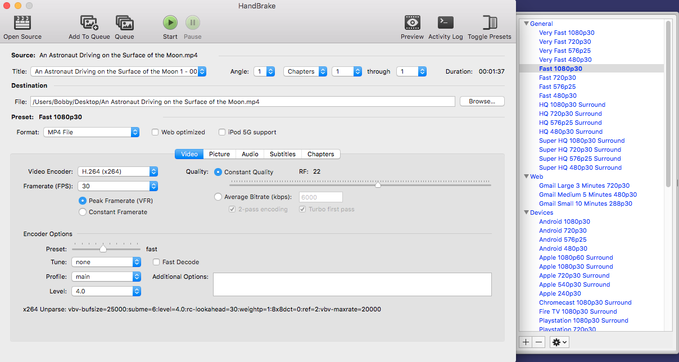Select the Android 1080p30 preset
Viewport: 679px width, 362px height.
[x=564, y=221]
